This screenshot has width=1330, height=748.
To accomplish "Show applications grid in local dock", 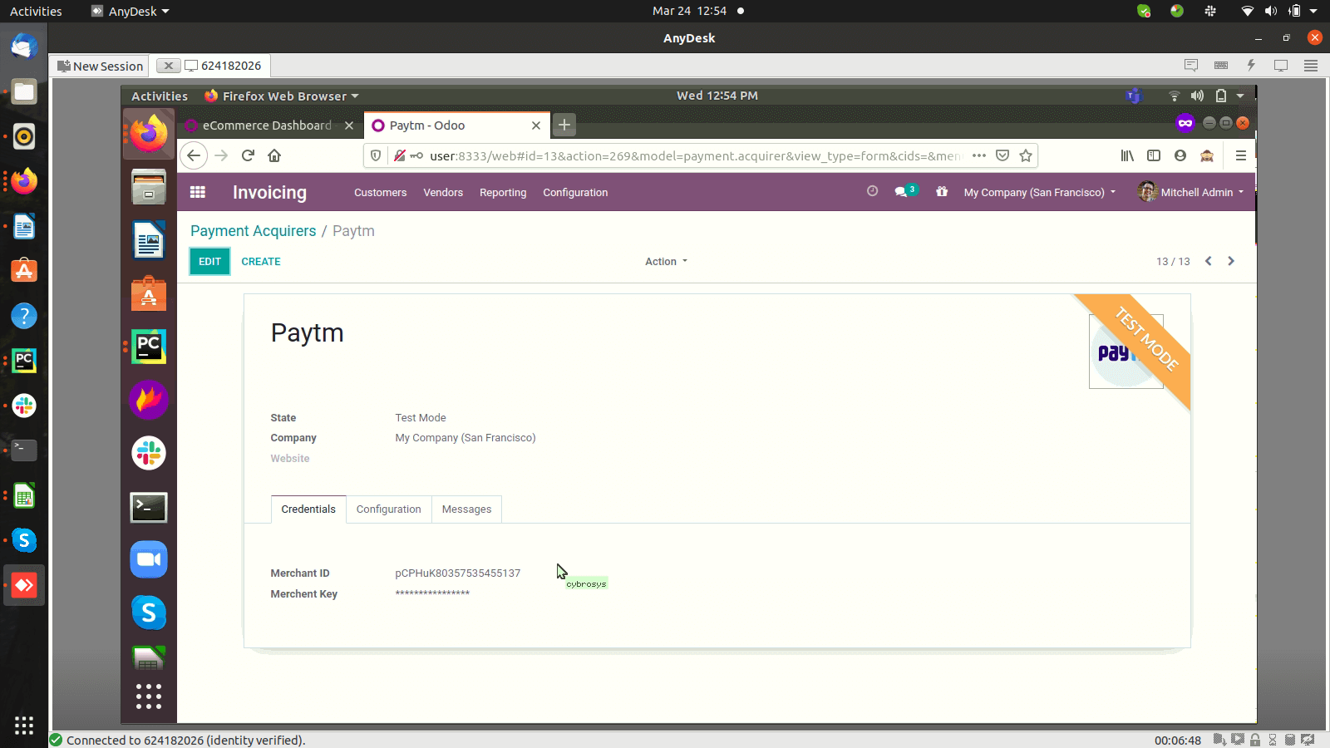I will point(24,725).
